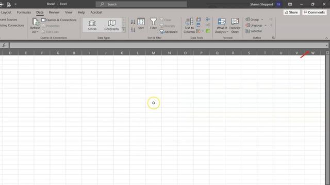Open Outline dialog launcher

273,38
